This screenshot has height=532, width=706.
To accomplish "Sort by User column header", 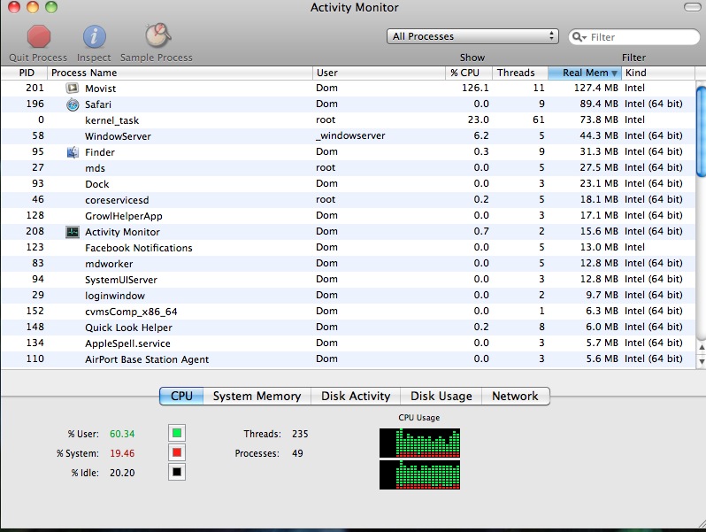I will click(379, 73).
